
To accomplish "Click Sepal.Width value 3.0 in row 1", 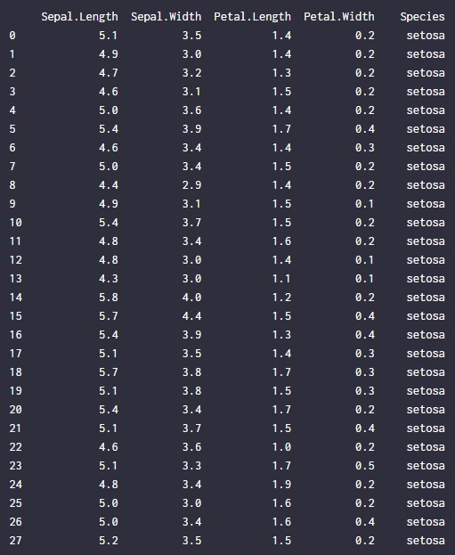I will click(x=191, y=54).
